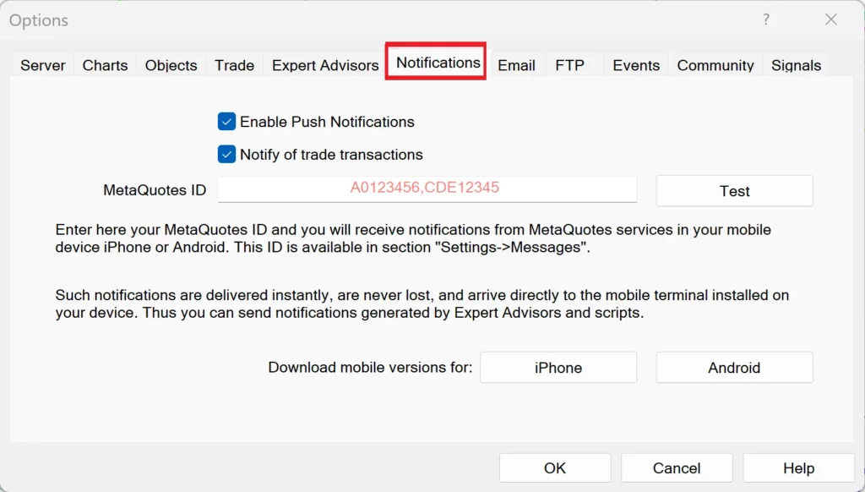This screenshot has height=492, width=865.
Task: Click the MetaQuotes ID label
Action: [155, 190]
